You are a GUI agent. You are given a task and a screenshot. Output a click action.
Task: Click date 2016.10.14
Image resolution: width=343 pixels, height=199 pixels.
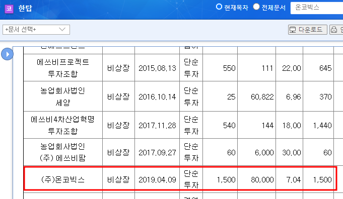point(157,96)
